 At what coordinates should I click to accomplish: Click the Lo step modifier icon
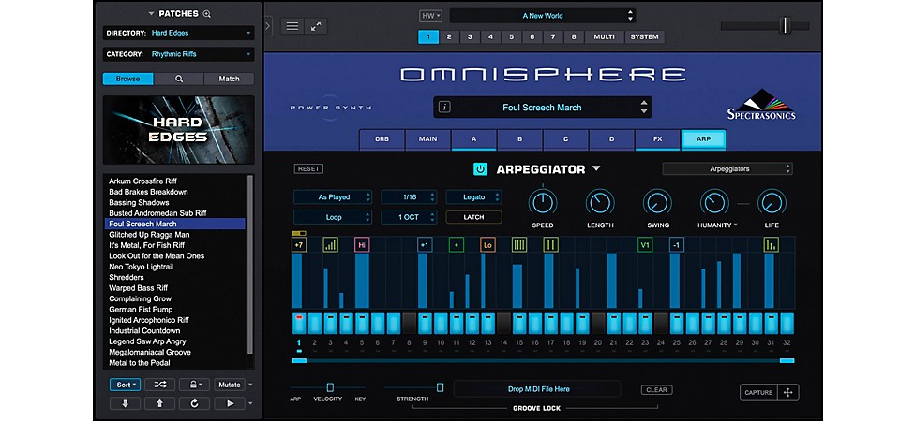pyautogui.click(x=487, y=245)
